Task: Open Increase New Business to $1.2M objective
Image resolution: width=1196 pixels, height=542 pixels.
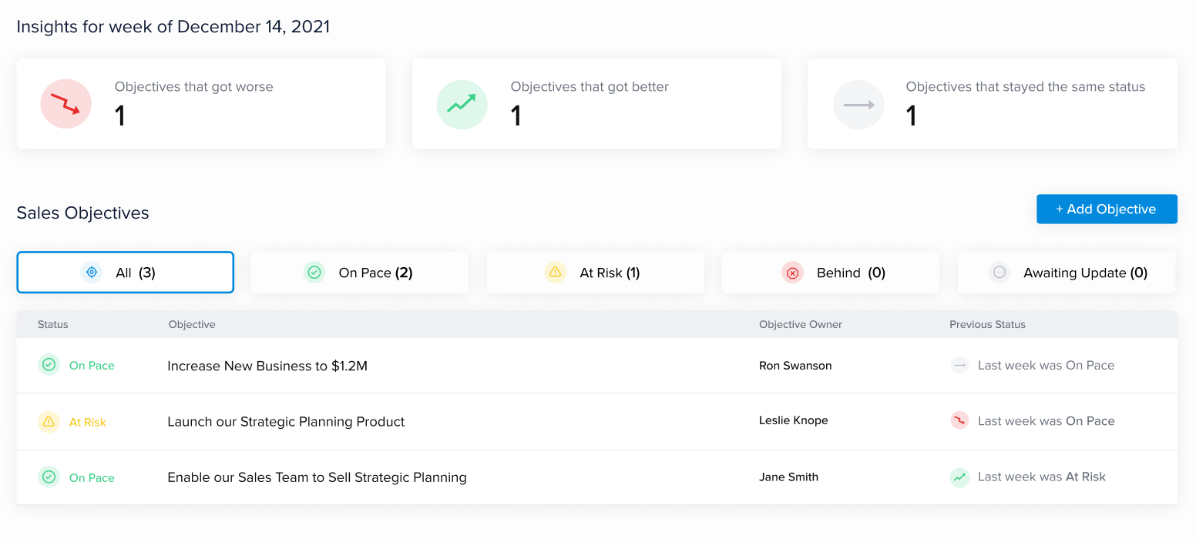Action: 267,366
